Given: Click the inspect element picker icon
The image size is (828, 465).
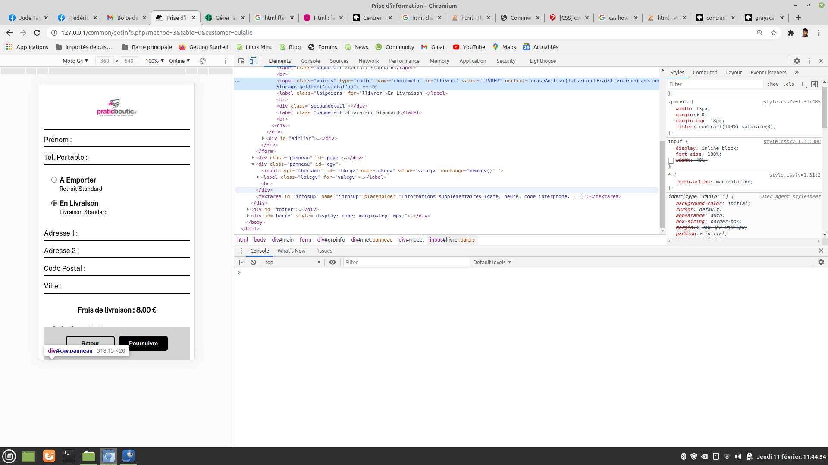Looking at the screenshot, I should [241, 61].
